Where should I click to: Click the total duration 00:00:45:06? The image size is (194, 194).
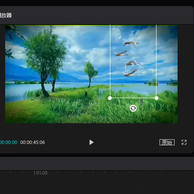(33, 142)
